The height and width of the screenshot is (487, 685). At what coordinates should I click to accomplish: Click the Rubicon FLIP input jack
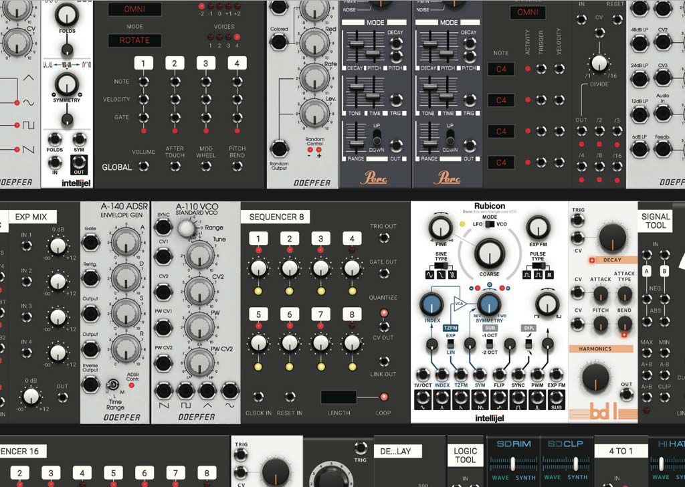coord(499,375)
